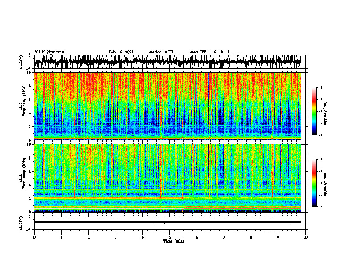
Task: Click the "-4" tick on the upper color bar
Action: (x=320, y=100)
